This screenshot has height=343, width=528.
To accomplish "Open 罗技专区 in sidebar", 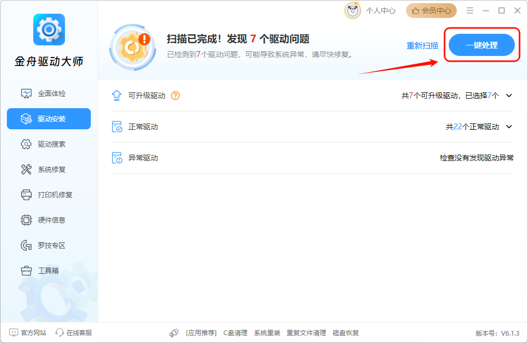I will (49, 245).
